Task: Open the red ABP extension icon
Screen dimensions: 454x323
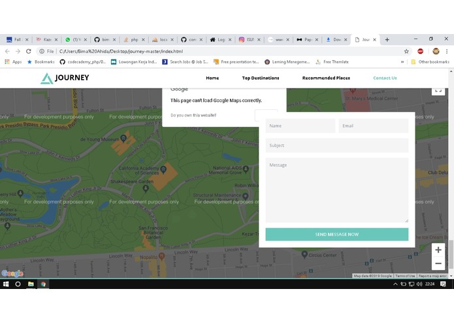Action: pos(421,51)
